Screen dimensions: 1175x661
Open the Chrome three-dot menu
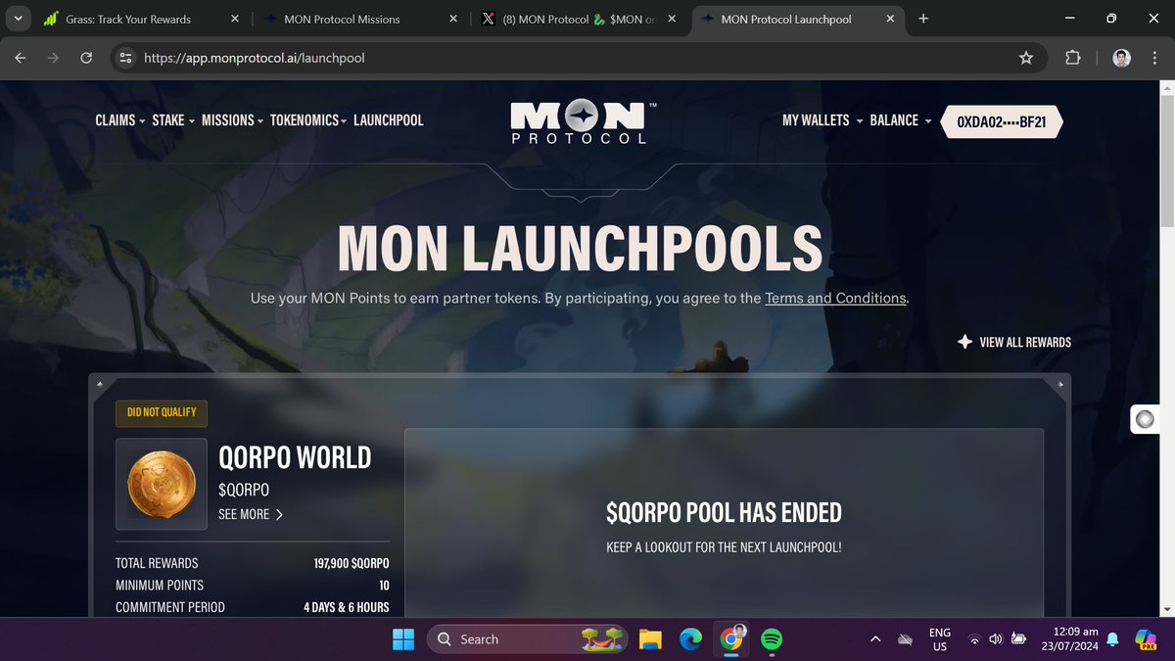point(1154,58)
